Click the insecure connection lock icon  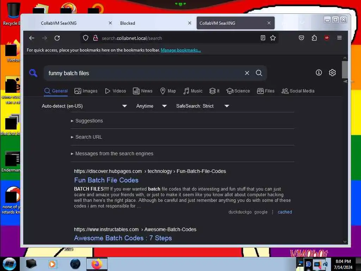tap(96, 38)
